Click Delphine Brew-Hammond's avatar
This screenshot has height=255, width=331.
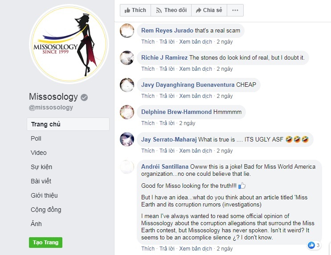click(x=127, y=112)
